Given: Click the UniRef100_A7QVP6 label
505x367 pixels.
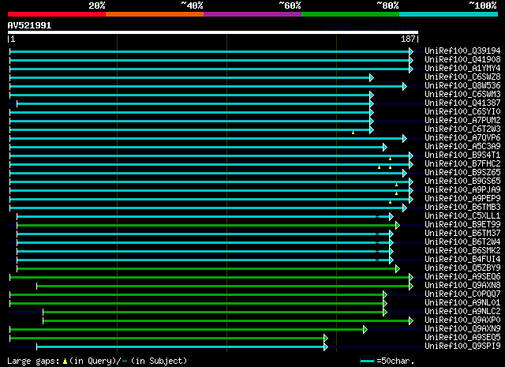Looking at the screenshot, I should [462, 138].
